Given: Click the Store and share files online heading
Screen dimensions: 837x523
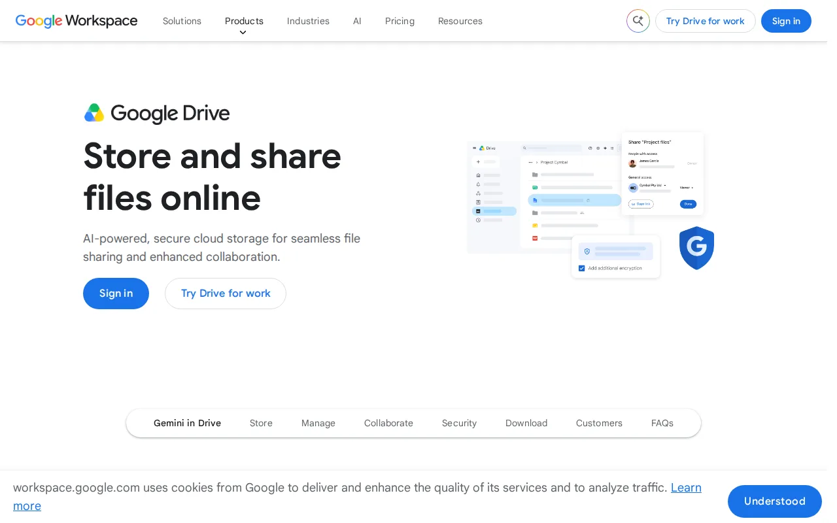Looking at the screenshot, I should point(213,177).
